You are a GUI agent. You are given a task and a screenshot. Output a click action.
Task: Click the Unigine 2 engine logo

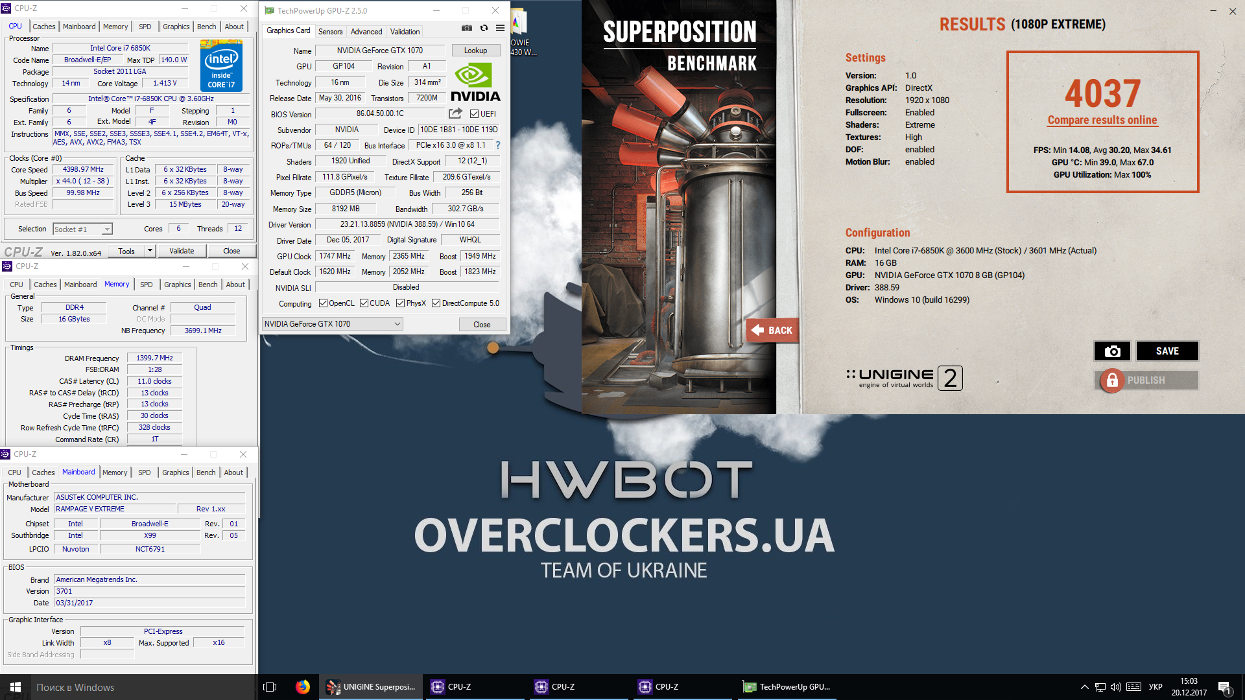click(x=904, y=378)
